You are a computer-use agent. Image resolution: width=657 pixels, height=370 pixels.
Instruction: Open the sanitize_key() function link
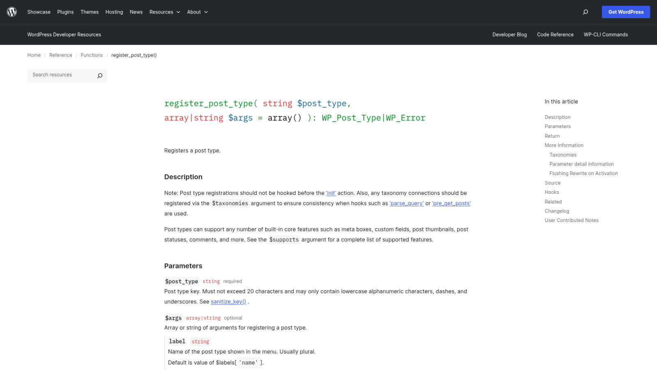pyautogui.click(x=228, y=301)
